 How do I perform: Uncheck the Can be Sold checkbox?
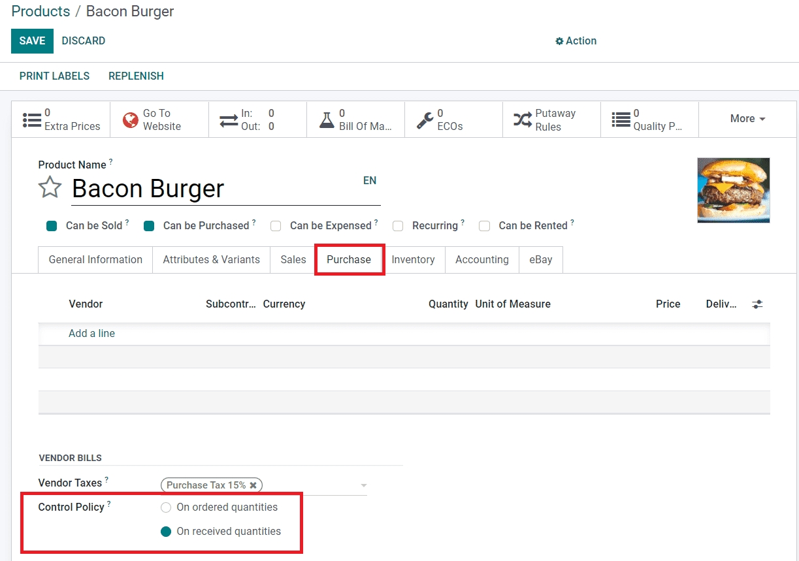[x=52, y=226]
